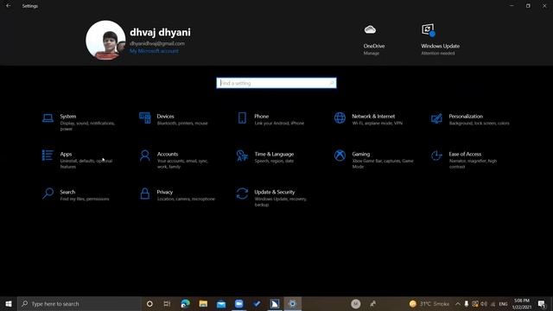Click the magnifier in Find a setting box
This screenshot has width=553, height=311.
point(332,83)
